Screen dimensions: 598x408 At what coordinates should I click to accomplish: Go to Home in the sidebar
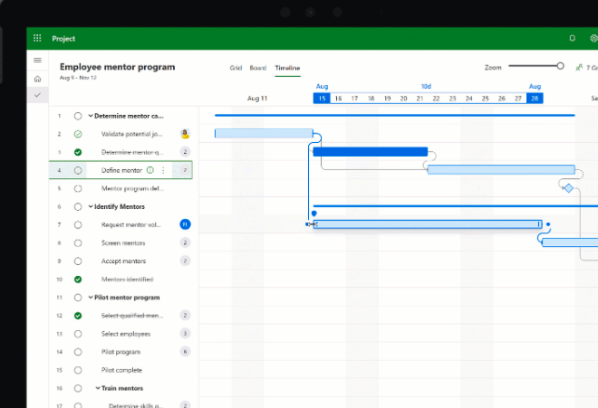pyautogui.click(x=37, y=79)
